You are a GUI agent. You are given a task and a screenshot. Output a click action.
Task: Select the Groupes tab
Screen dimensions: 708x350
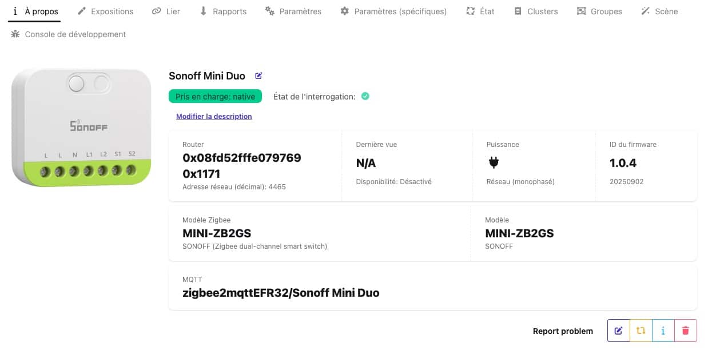click(x=599, y=11)
